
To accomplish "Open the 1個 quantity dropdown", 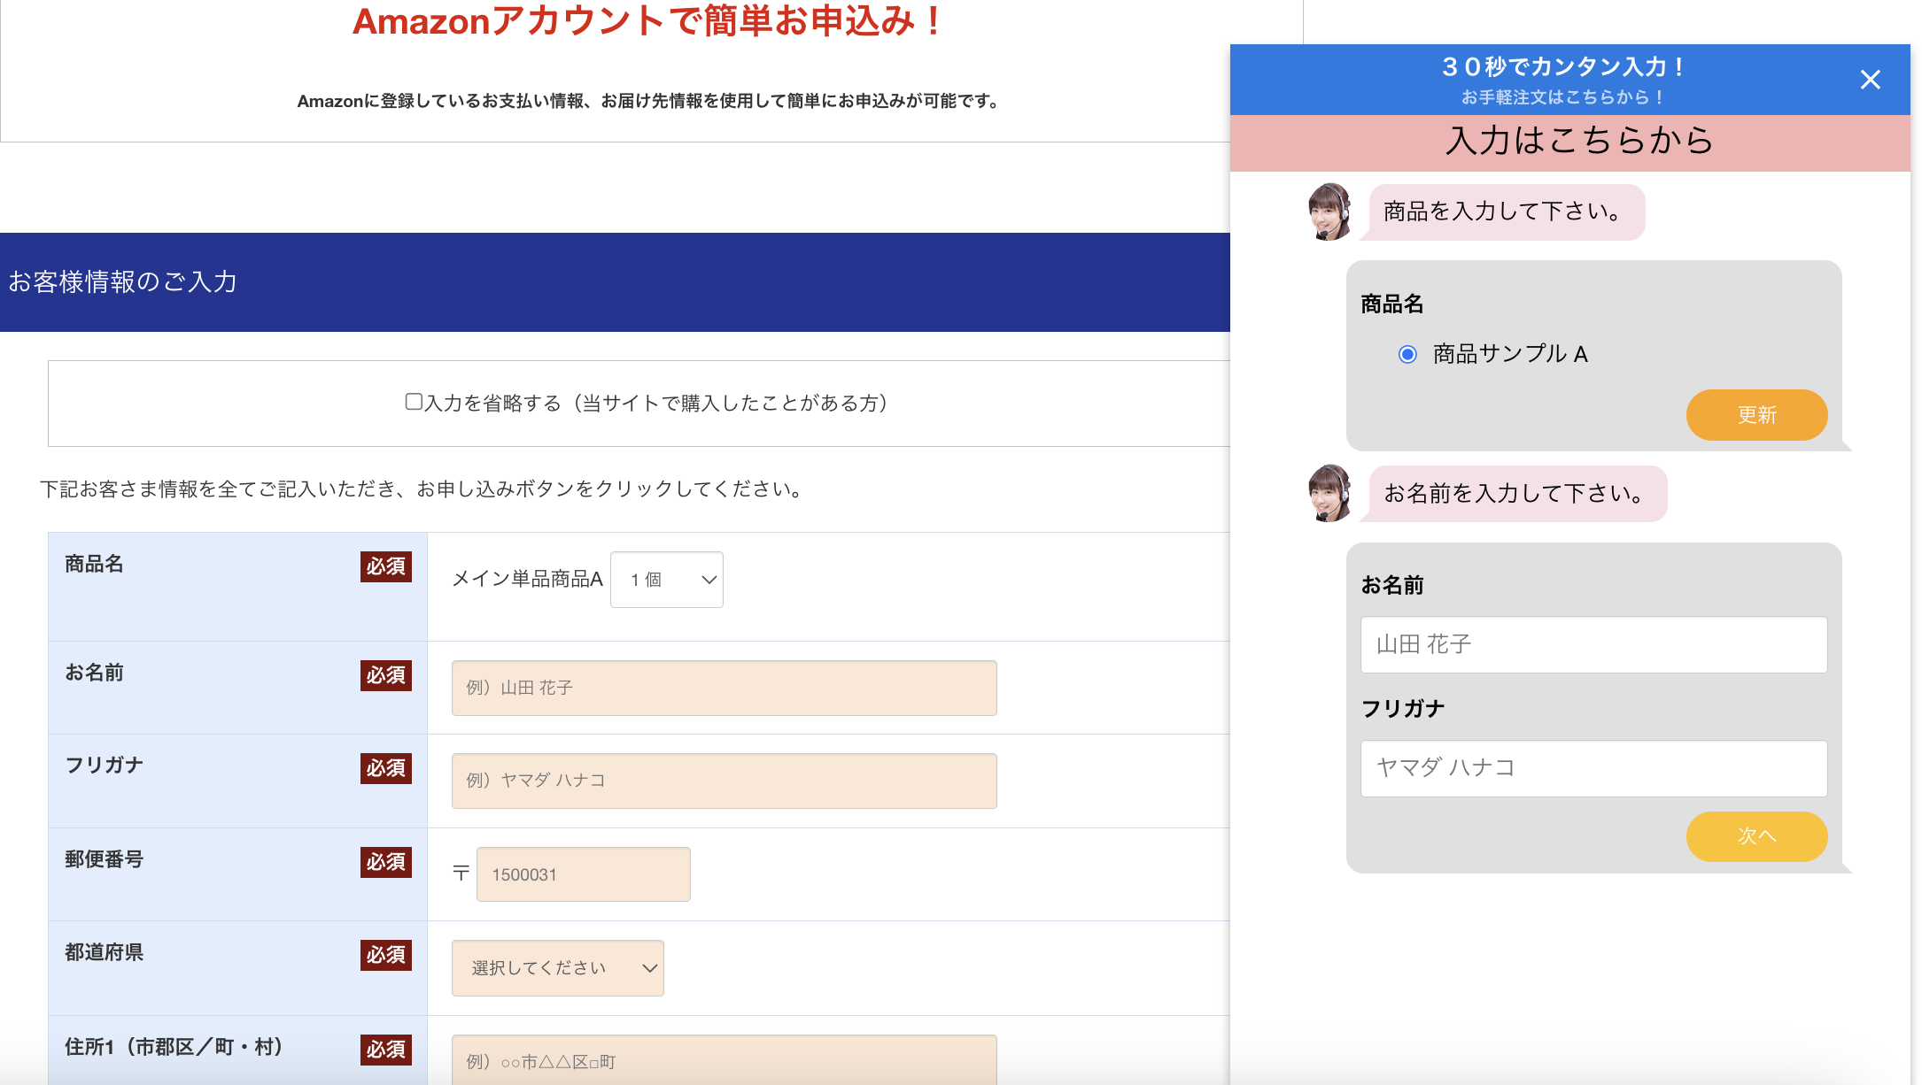I will (667, 580).
